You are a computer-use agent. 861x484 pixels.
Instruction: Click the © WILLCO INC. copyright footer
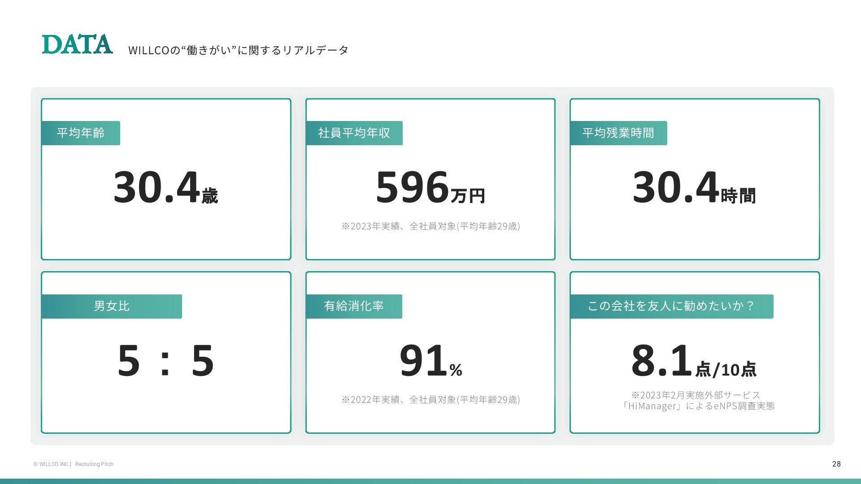click(52, 464)
